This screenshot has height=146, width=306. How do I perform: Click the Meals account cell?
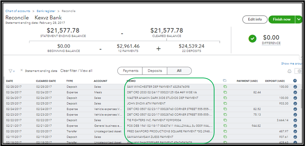[98, 92]
